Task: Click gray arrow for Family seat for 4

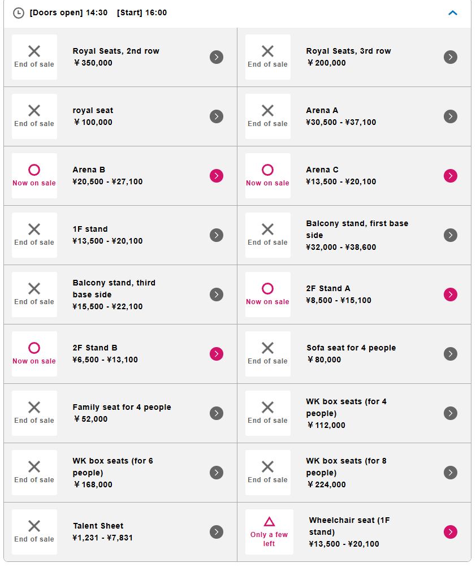Action: click(217, 413)
